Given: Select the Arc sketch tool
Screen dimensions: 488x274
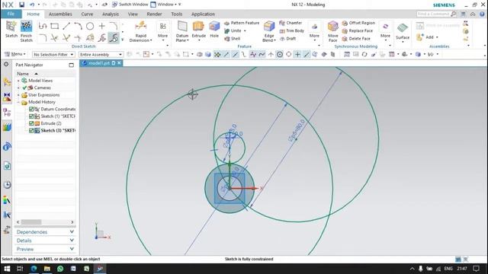Looking at the screenshot, I should click(x=78, y=26).
